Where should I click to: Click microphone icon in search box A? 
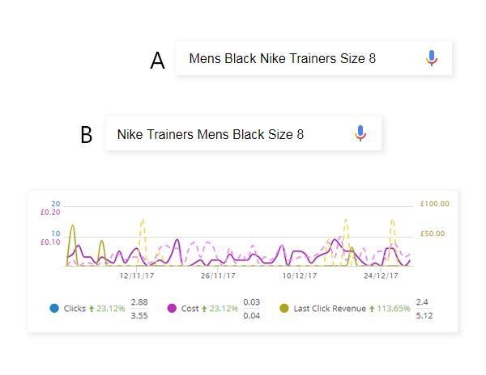tap(432, 58)
